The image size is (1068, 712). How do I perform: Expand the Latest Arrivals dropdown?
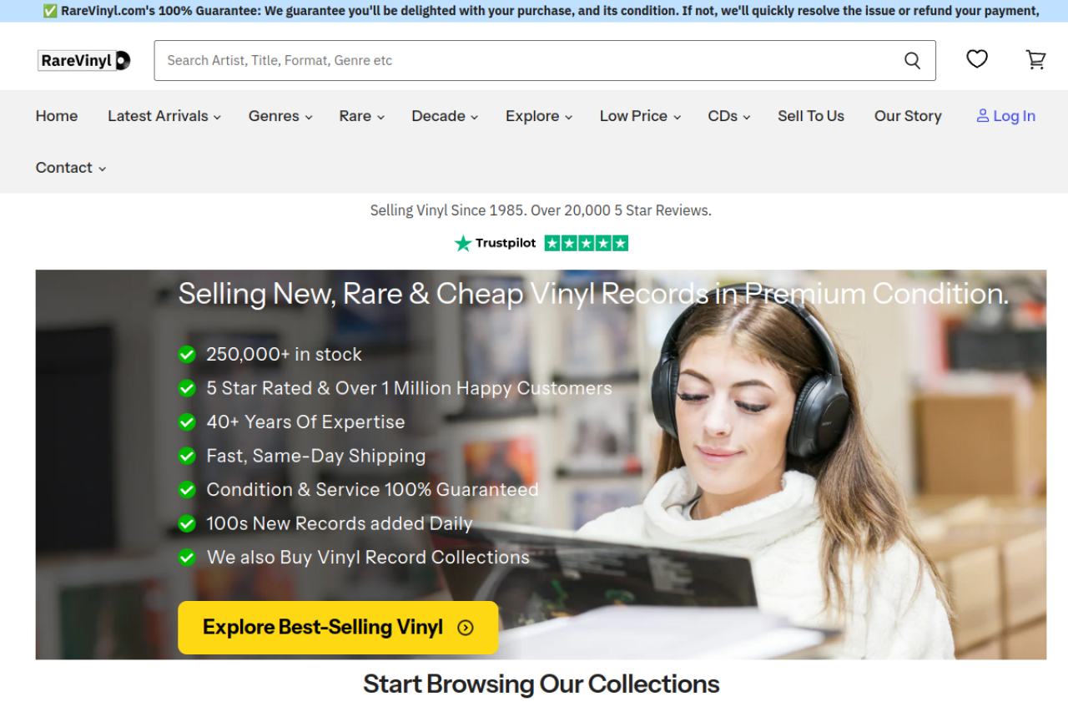click(x=164, y=116)
